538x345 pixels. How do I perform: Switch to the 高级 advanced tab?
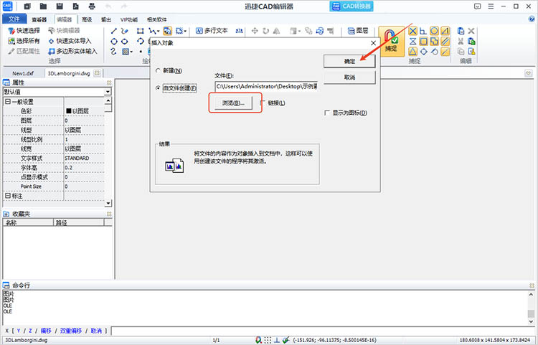click(x=87, y=19)
